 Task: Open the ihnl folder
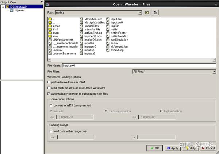coord(55,29)
